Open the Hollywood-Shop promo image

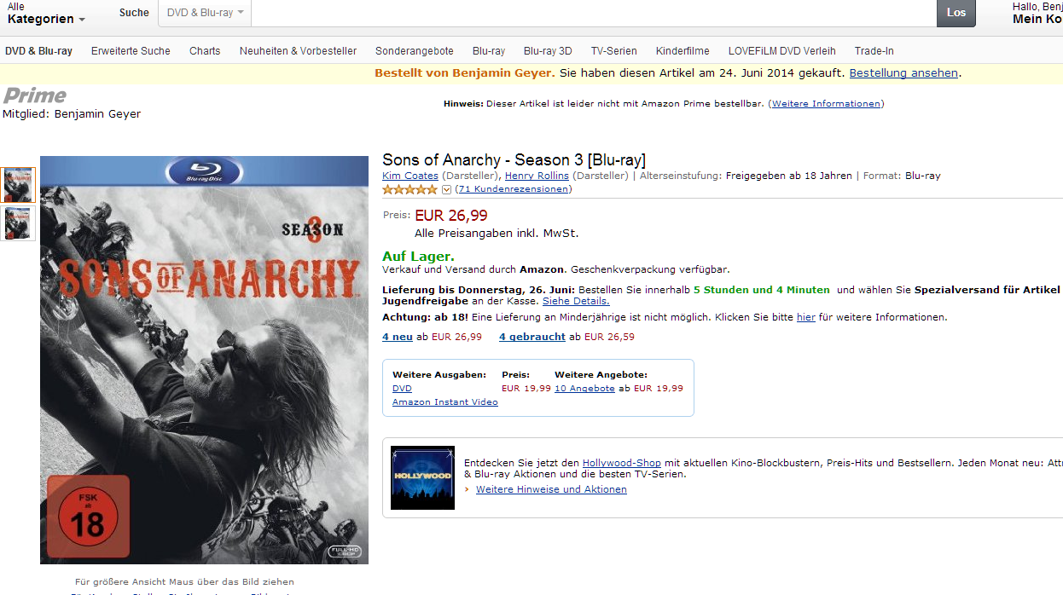[x=422, y=477]
